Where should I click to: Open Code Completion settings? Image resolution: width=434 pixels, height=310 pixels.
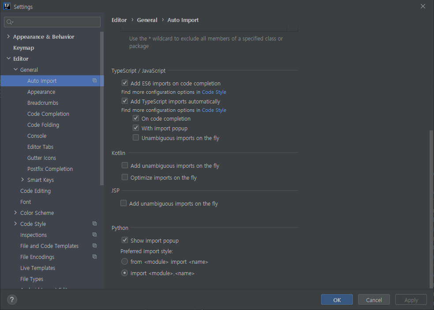(x=48, y=114)
